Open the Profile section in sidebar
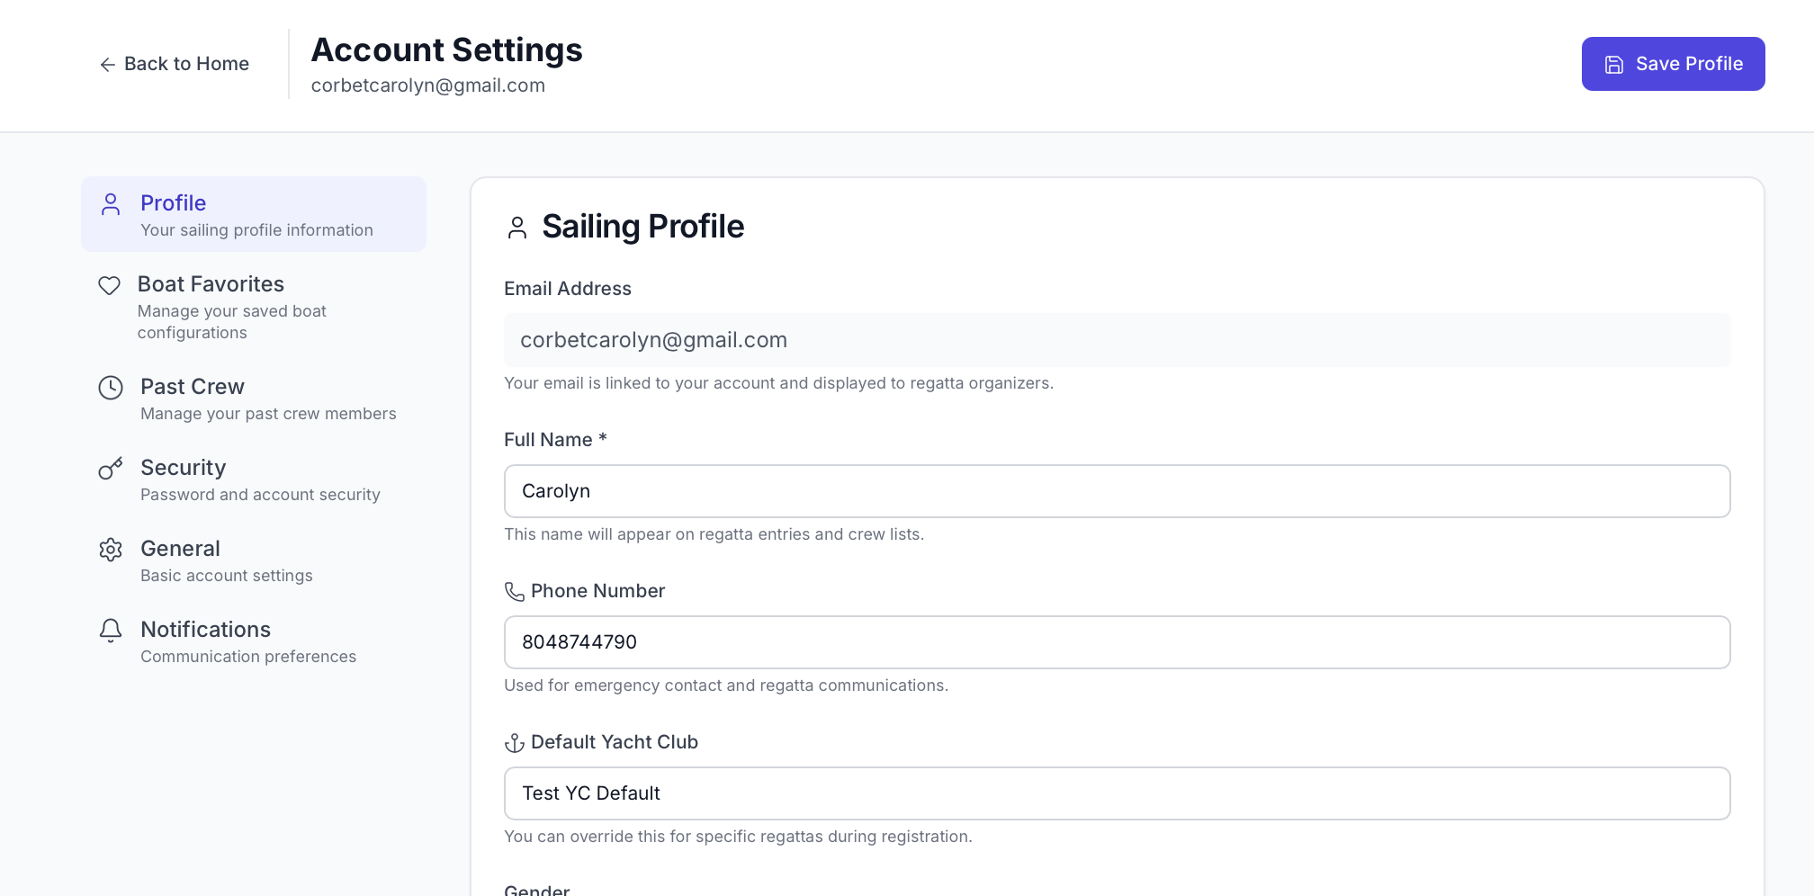Viewport: 1814px width, 896px height. [253, 214]
